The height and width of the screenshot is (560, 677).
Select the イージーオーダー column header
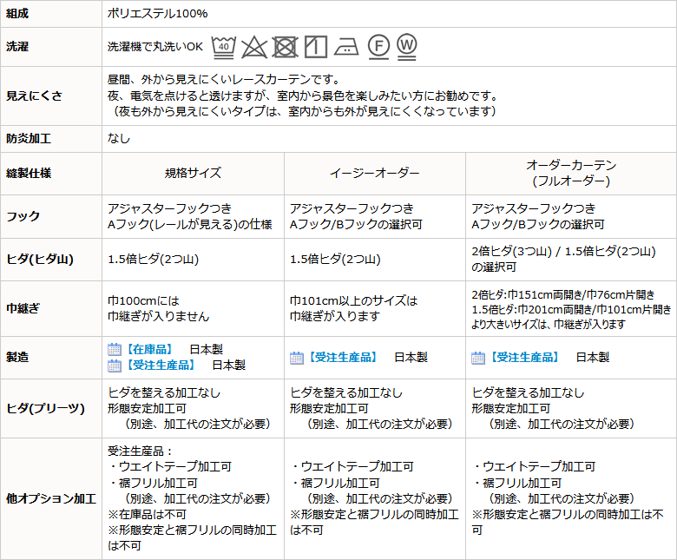[374, 173]
